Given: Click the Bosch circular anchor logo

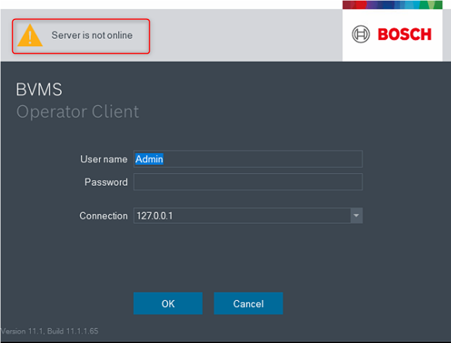Looking at the screenshot, I should click(x=361, y=34).
